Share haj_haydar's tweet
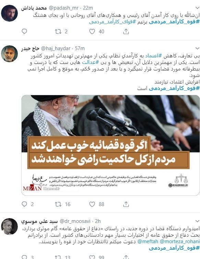 126,204
